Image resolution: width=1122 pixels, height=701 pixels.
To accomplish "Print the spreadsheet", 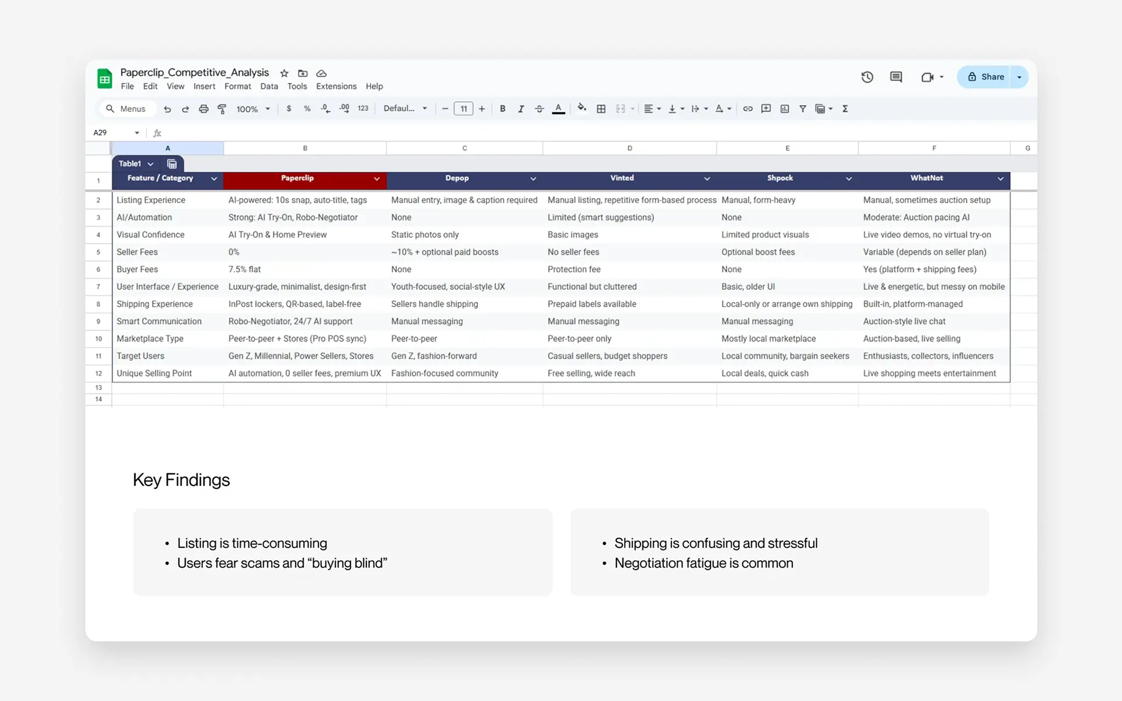I will [x=203, y=109].
